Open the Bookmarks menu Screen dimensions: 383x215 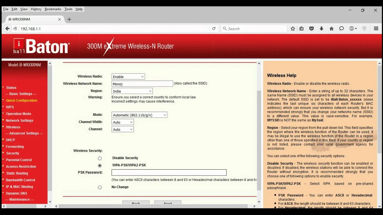point(53,9)
